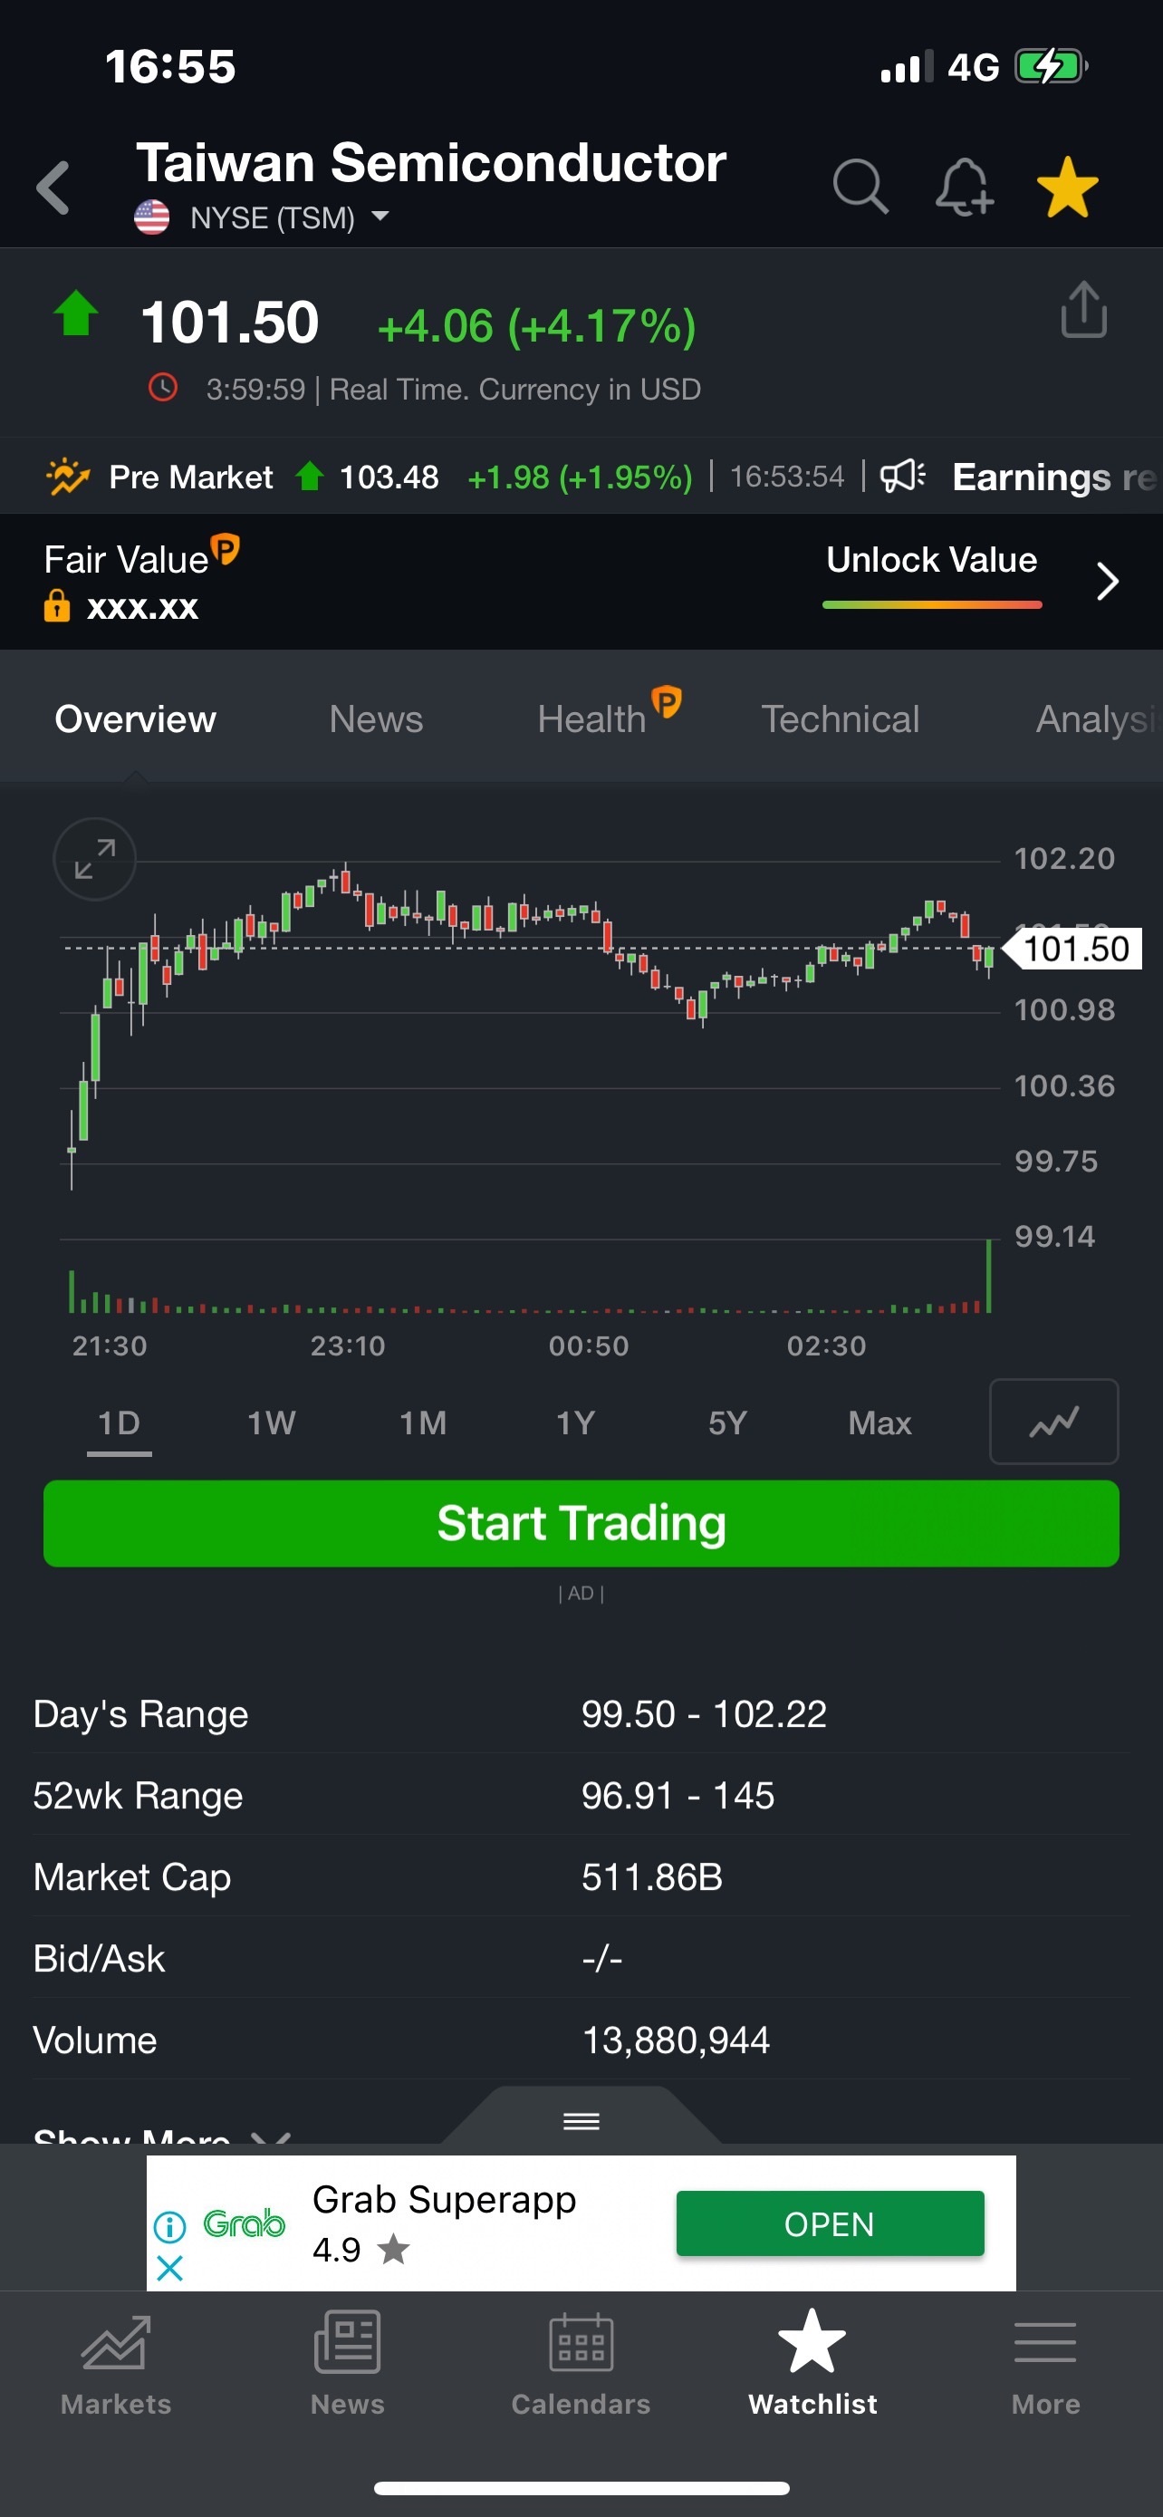This screenshot has width=1163, height=2517.
Task: Open the Earnings announcement text
Action: [x=1054, y=477]
